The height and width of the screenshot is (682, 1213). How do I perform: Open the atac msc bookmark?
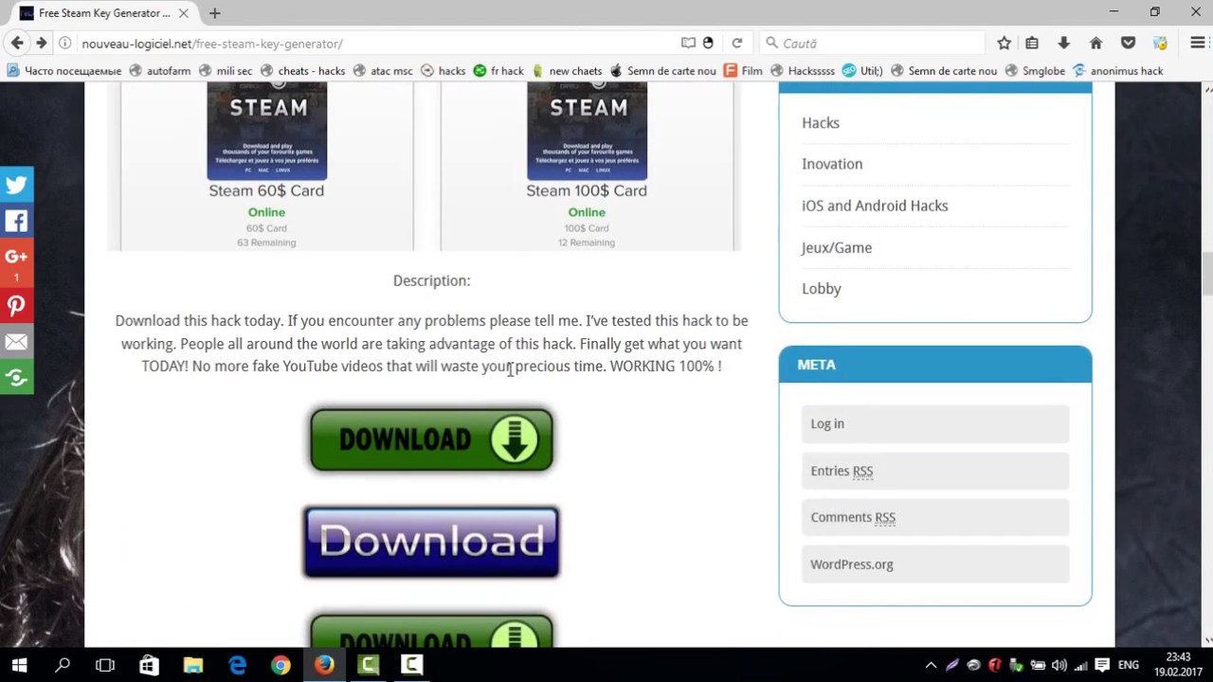[x=383, y=71]
